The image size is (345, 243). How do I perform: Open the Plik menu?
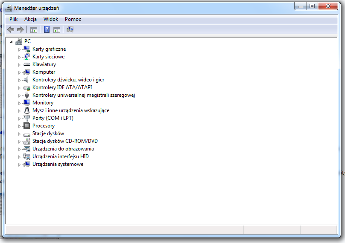coord(13,19)
